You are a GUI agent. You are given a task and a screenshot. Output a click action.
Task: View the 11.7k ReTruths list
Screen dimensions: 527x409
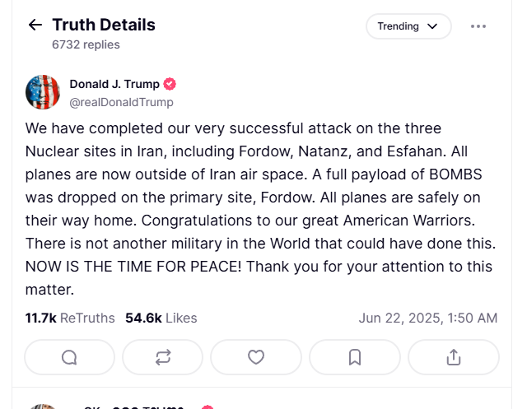[x=70, y=318]
